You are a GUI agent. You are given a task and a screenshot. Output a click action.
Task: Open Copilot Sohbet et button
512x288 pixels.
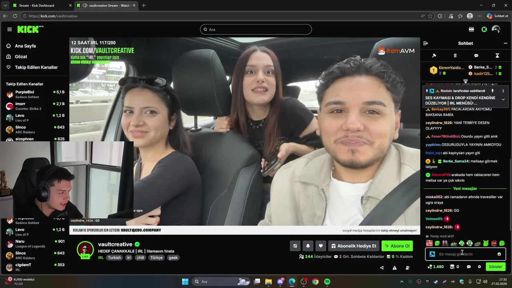[x=497, y=16]
